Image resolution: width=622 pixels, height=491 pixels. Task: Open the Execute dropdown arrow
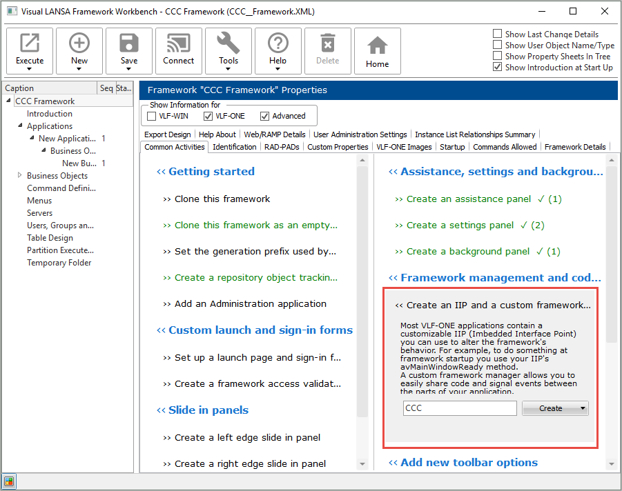(30, 69)
